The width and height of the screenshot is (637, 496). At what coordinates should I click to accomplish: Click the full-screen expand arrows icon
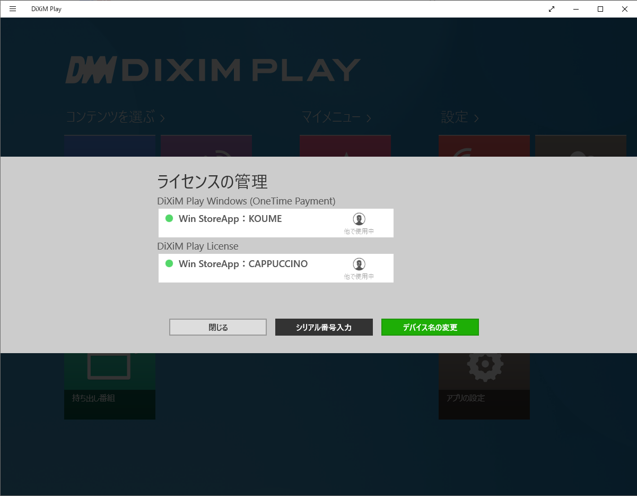(552, 8)
